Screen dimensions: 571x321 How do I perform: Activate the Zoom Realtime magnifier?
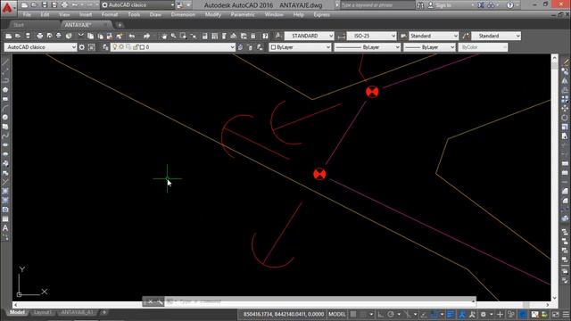(173, 36)
